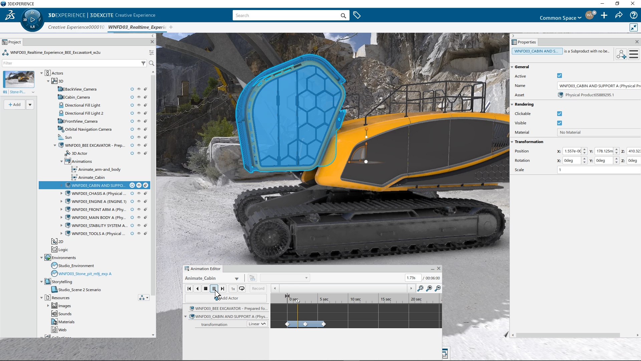Image resolution: width=641 pixels, height=361 pixels.
Task: Start the loop playback icon in Animation Editor
Action: (242, 288)
